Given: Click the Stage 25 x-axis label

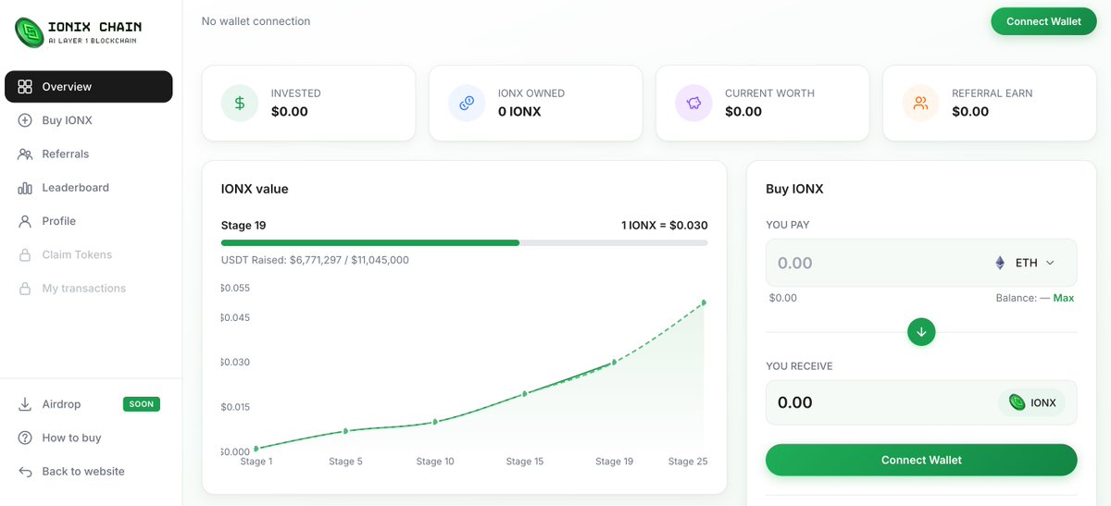Looking at the screenshot, I should (688, 462).
